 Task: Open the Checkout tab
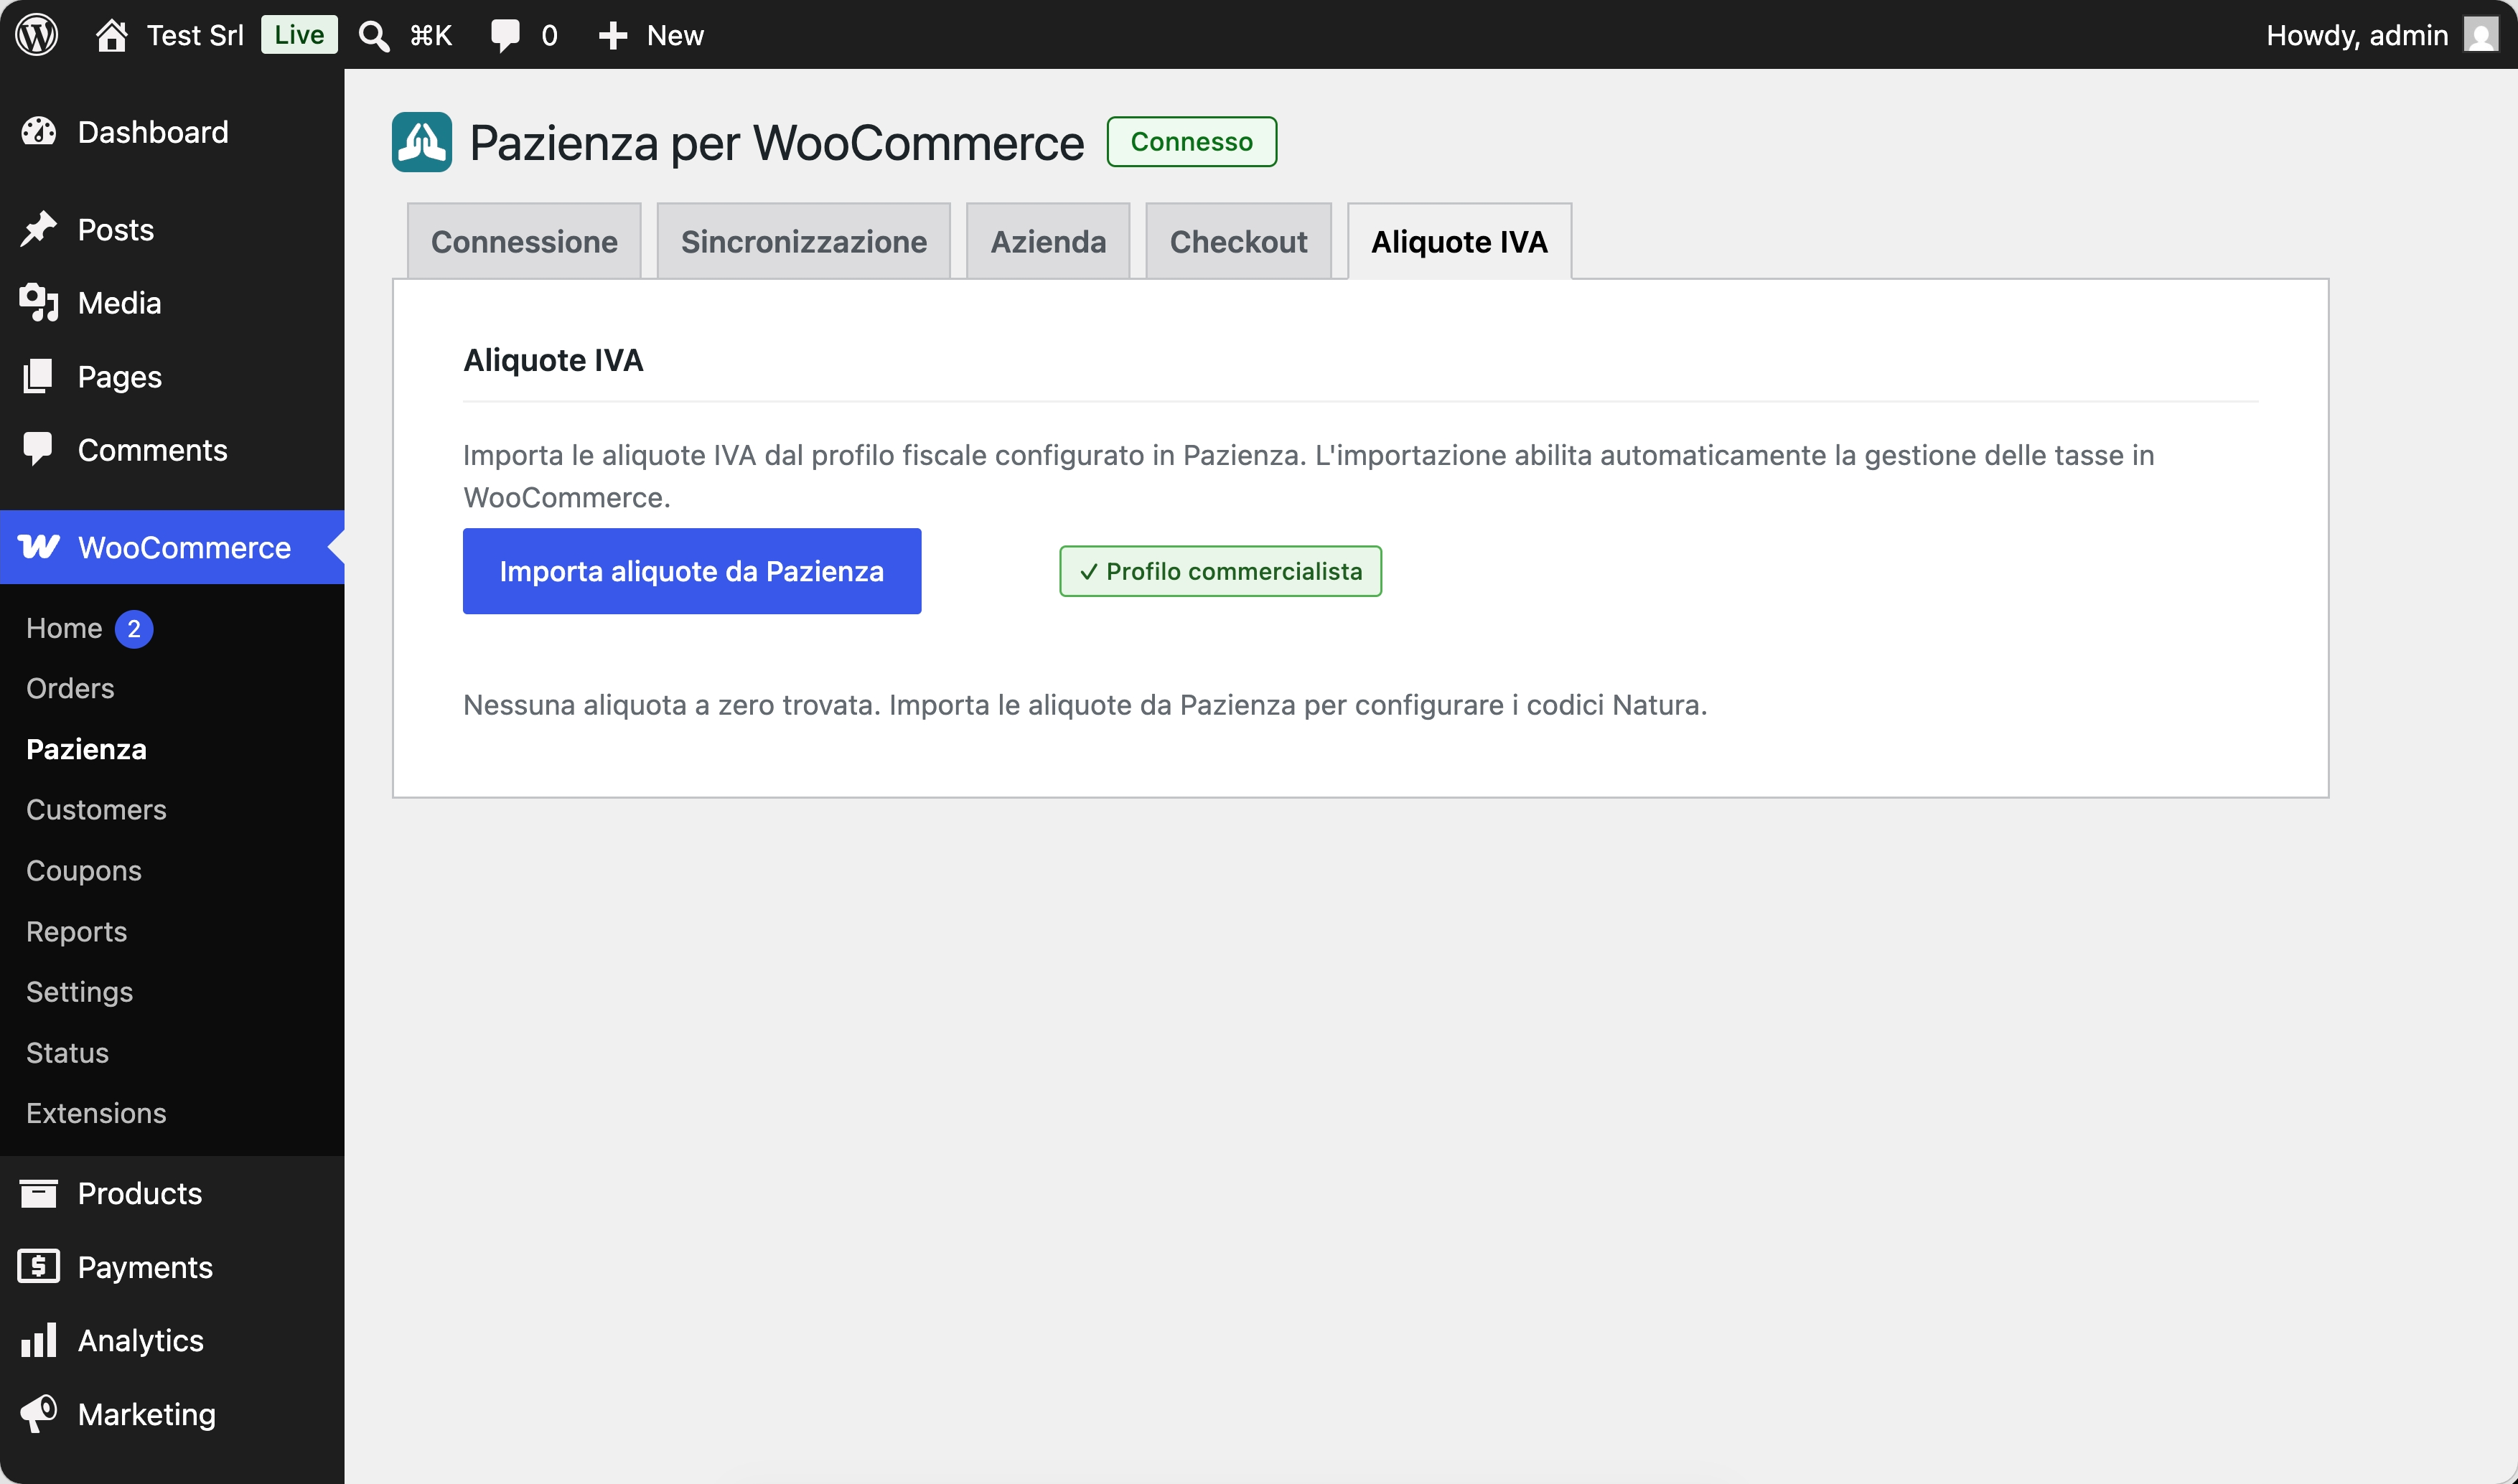click(x=1238, y=241)
